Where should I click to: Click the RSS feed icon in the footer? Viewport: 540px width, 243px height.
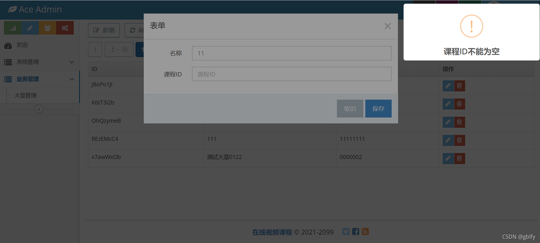click(365, 232)
